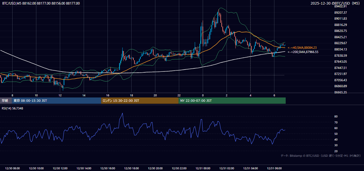
Task: Click the 12/30 20:00 time label
Action: [155, 168]
